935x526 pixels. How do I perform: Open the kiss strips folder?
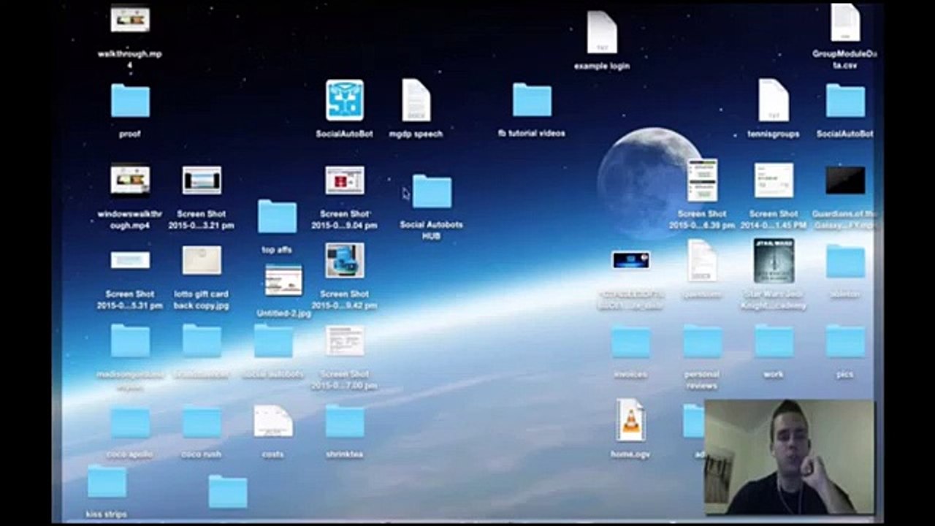(x=107, y=482)
